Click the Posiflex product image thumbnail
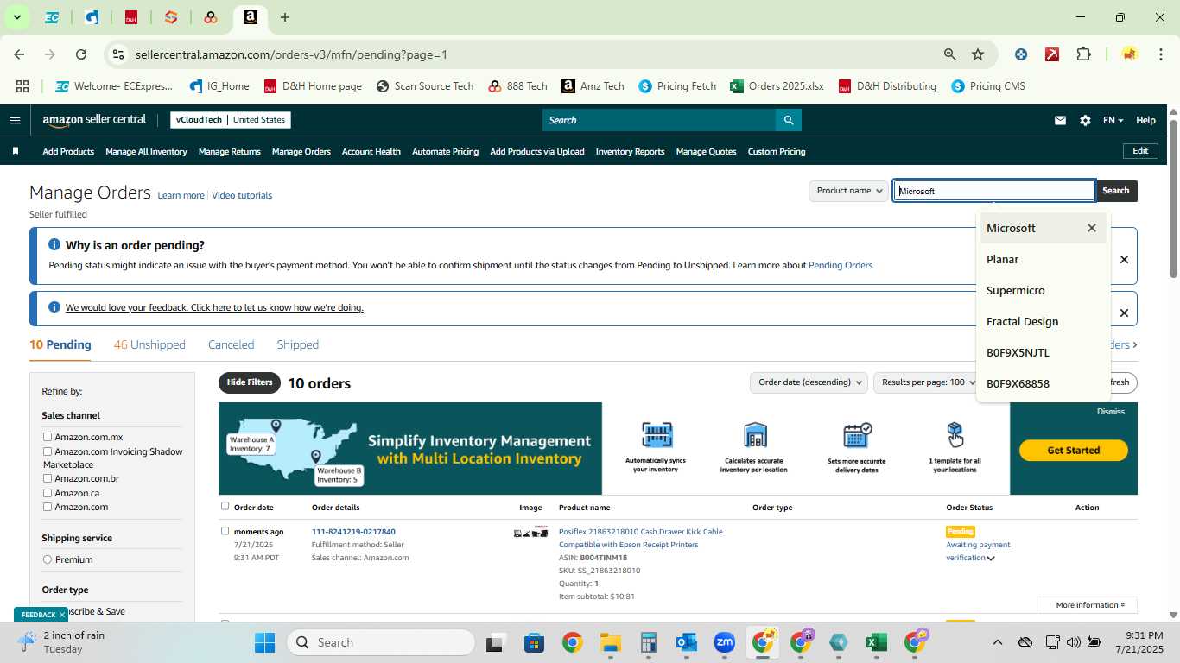This screenshot has height=663, width=1180. [530, 533]
